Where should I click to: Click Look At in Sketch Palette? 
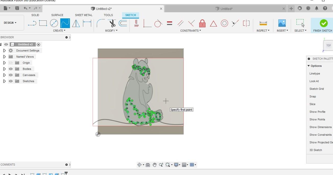coord(314,81)
